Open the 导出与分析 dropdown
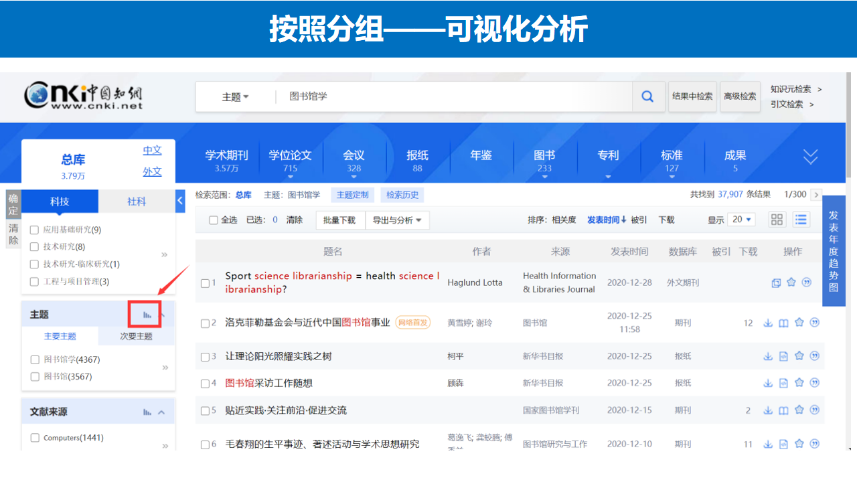Image resolution: width=857 pixels, height=482 pixels. (x=397, y=220)
